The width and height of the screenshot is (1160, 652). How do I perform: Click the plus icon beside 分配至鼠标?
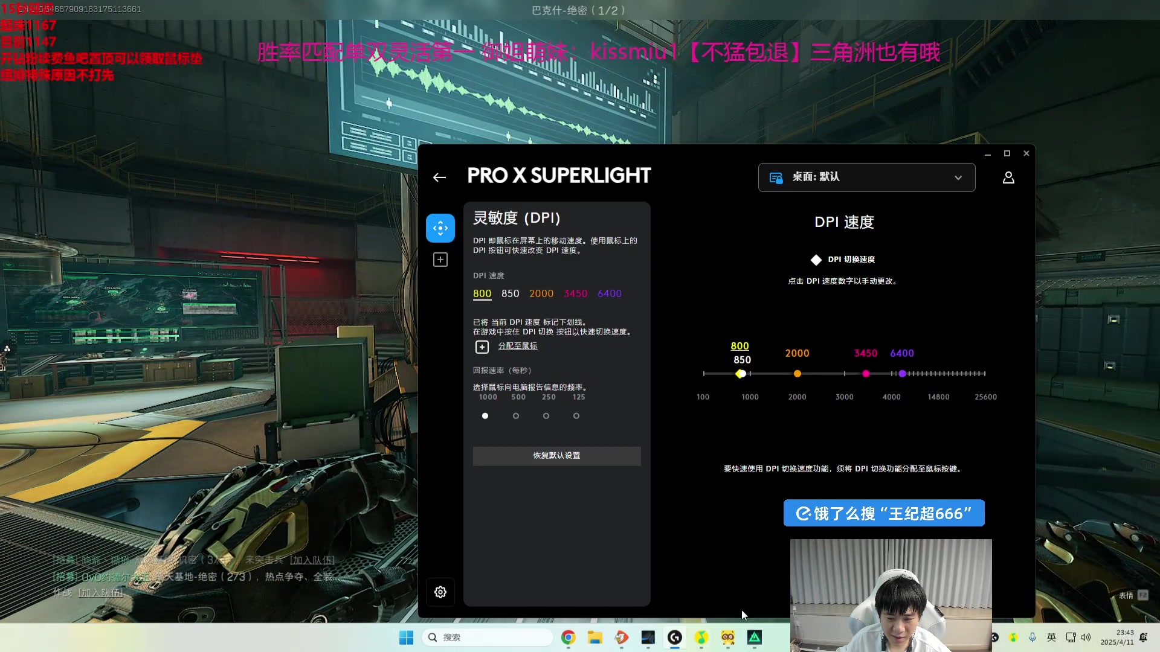click(482, 347)
